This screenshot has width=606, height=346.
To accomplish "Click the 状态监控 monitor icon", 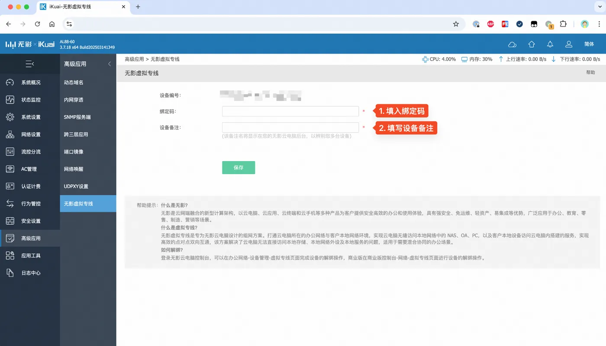I will click(x=10, y=100).
